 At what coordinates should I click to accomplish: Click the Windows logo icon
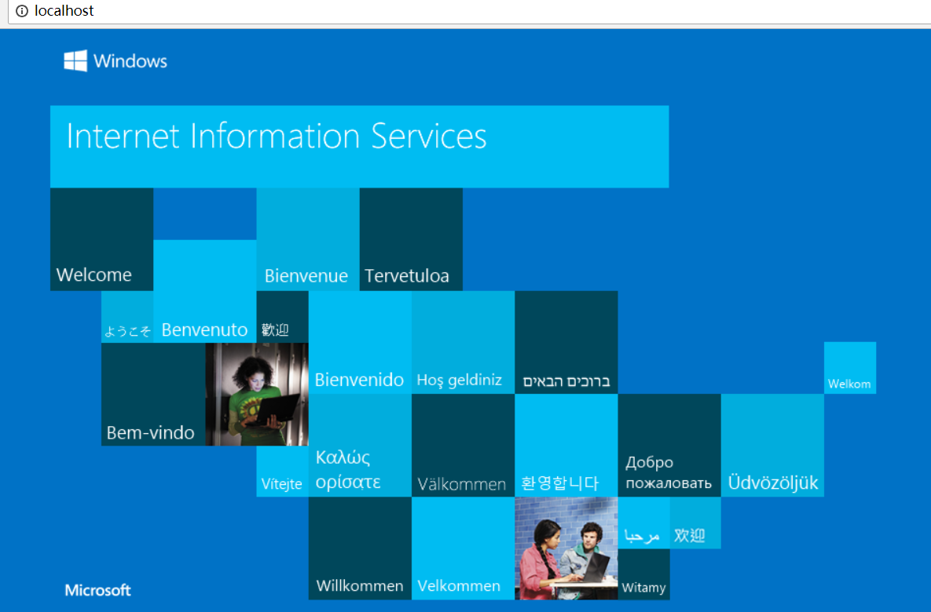point(75,60)
